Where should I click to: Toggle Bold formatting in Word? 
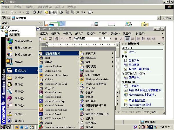116,39
